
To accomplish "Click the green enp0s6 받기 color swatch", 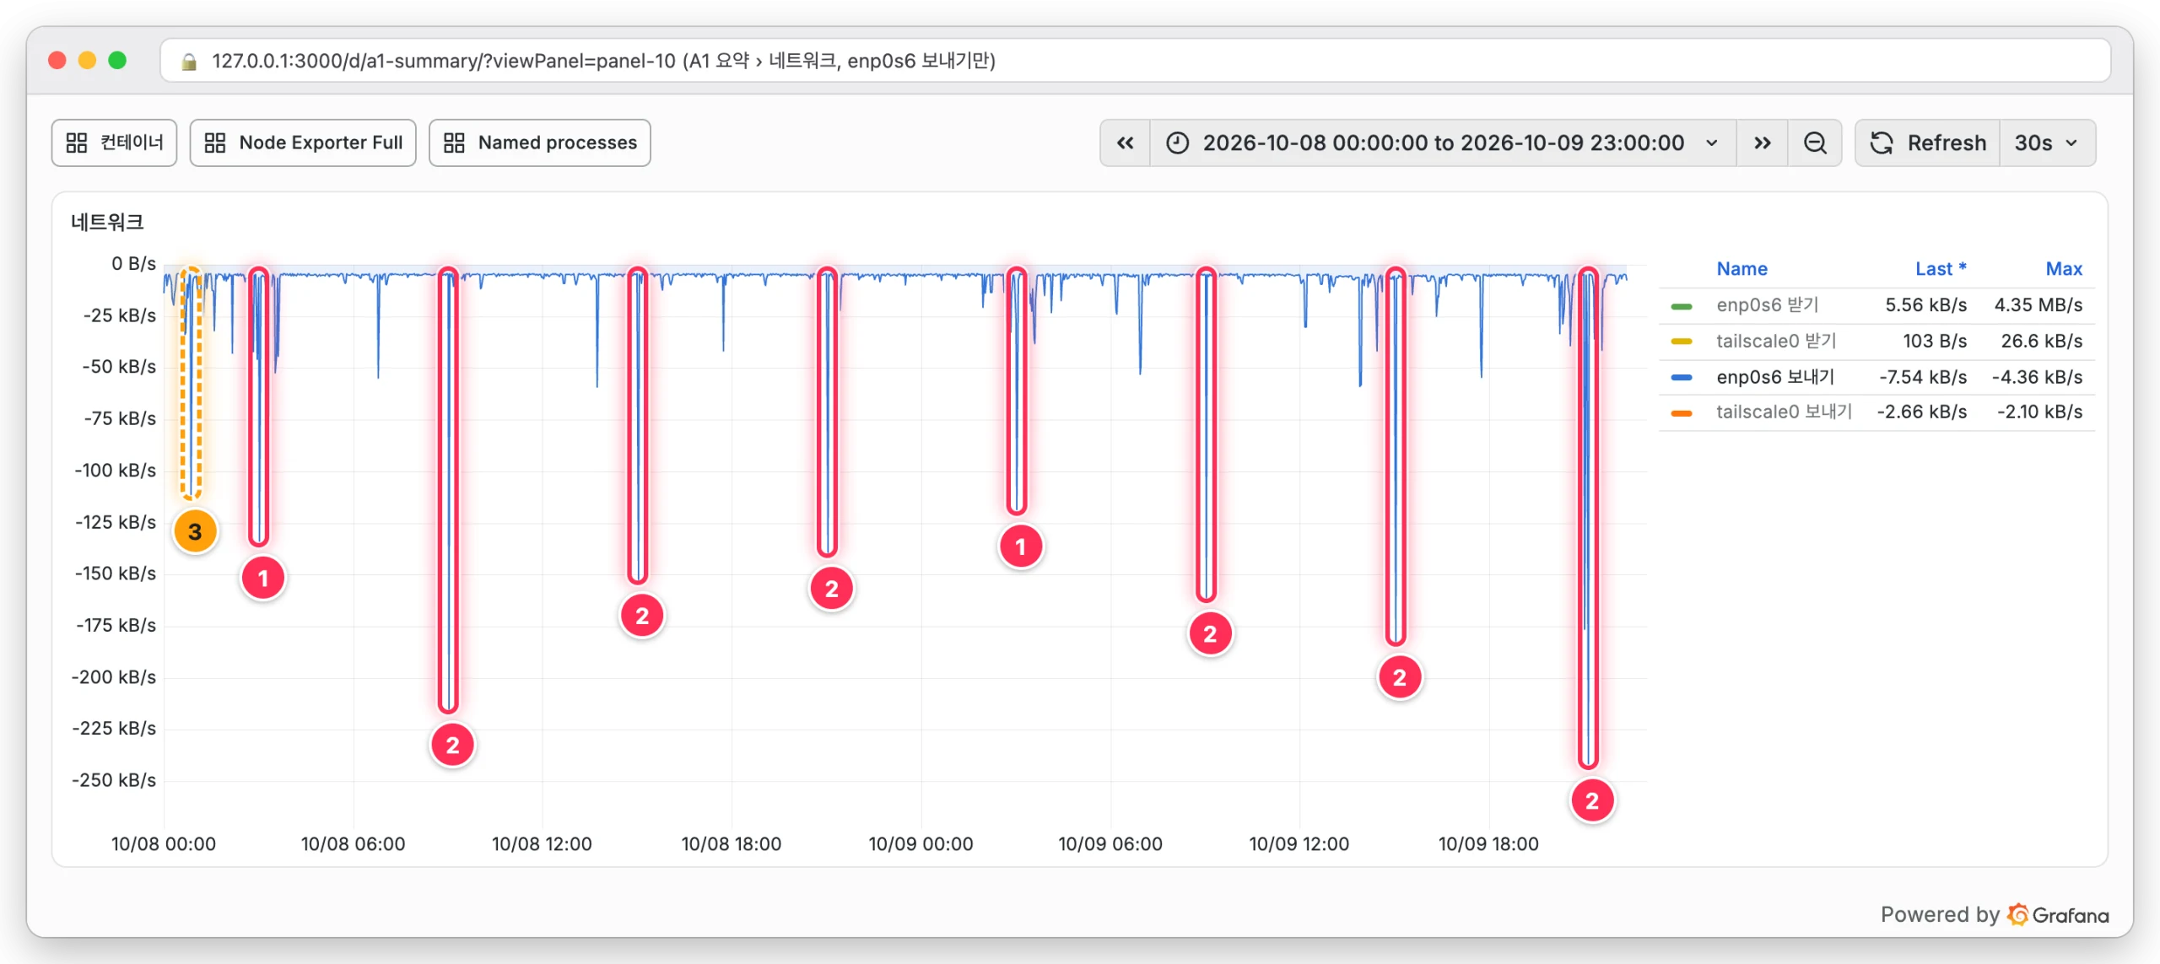I will pos(1682,306).
